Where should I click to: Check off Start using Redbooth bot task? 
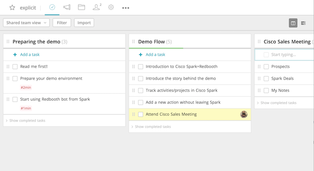tap(15, 99)
